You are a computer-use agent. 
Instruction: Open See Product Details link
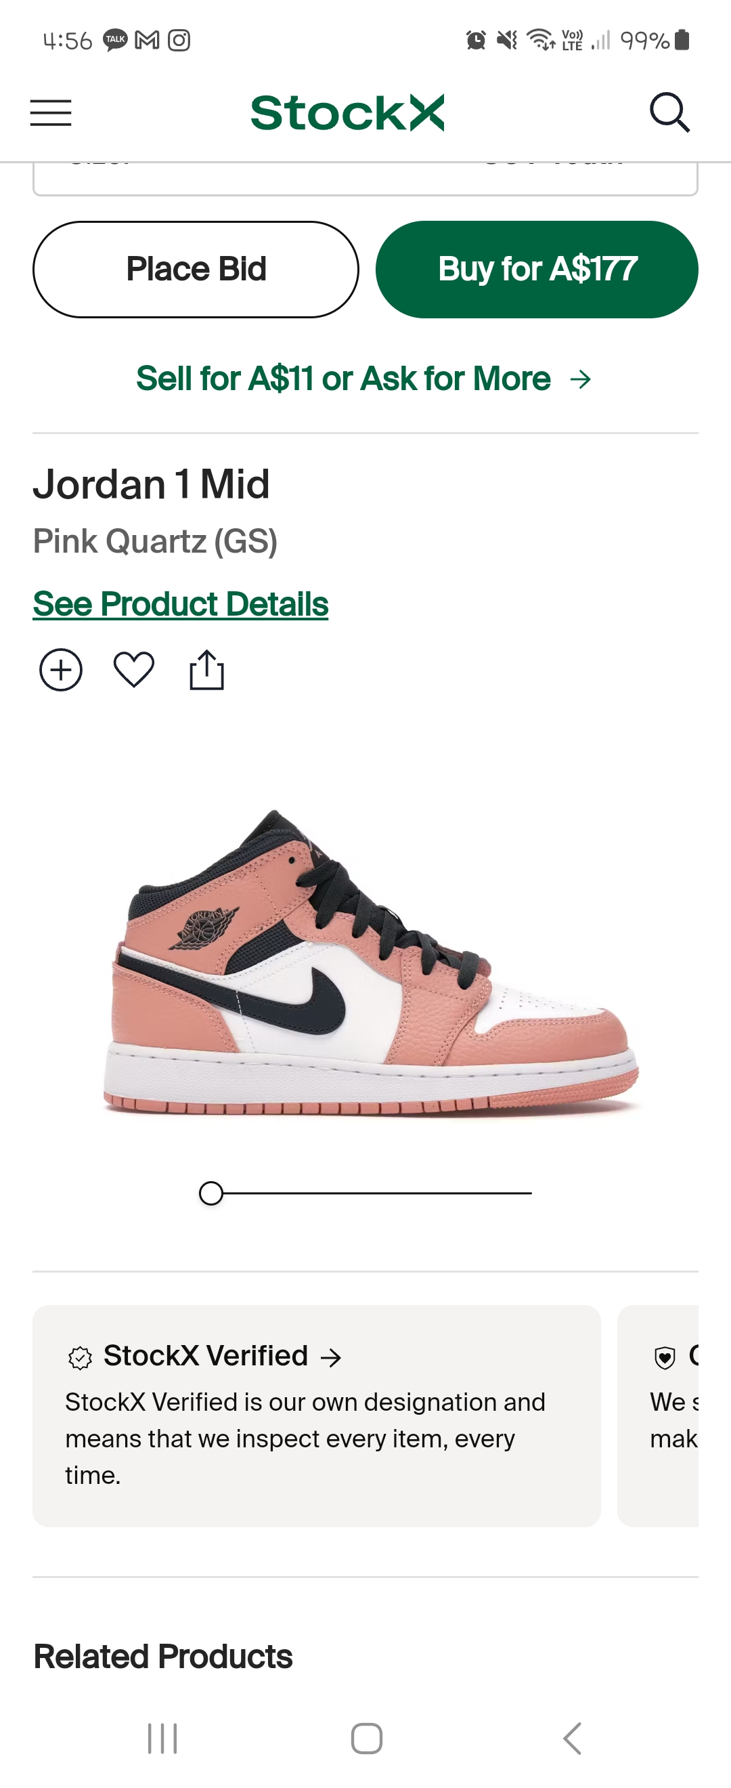[x=180, y=604]
